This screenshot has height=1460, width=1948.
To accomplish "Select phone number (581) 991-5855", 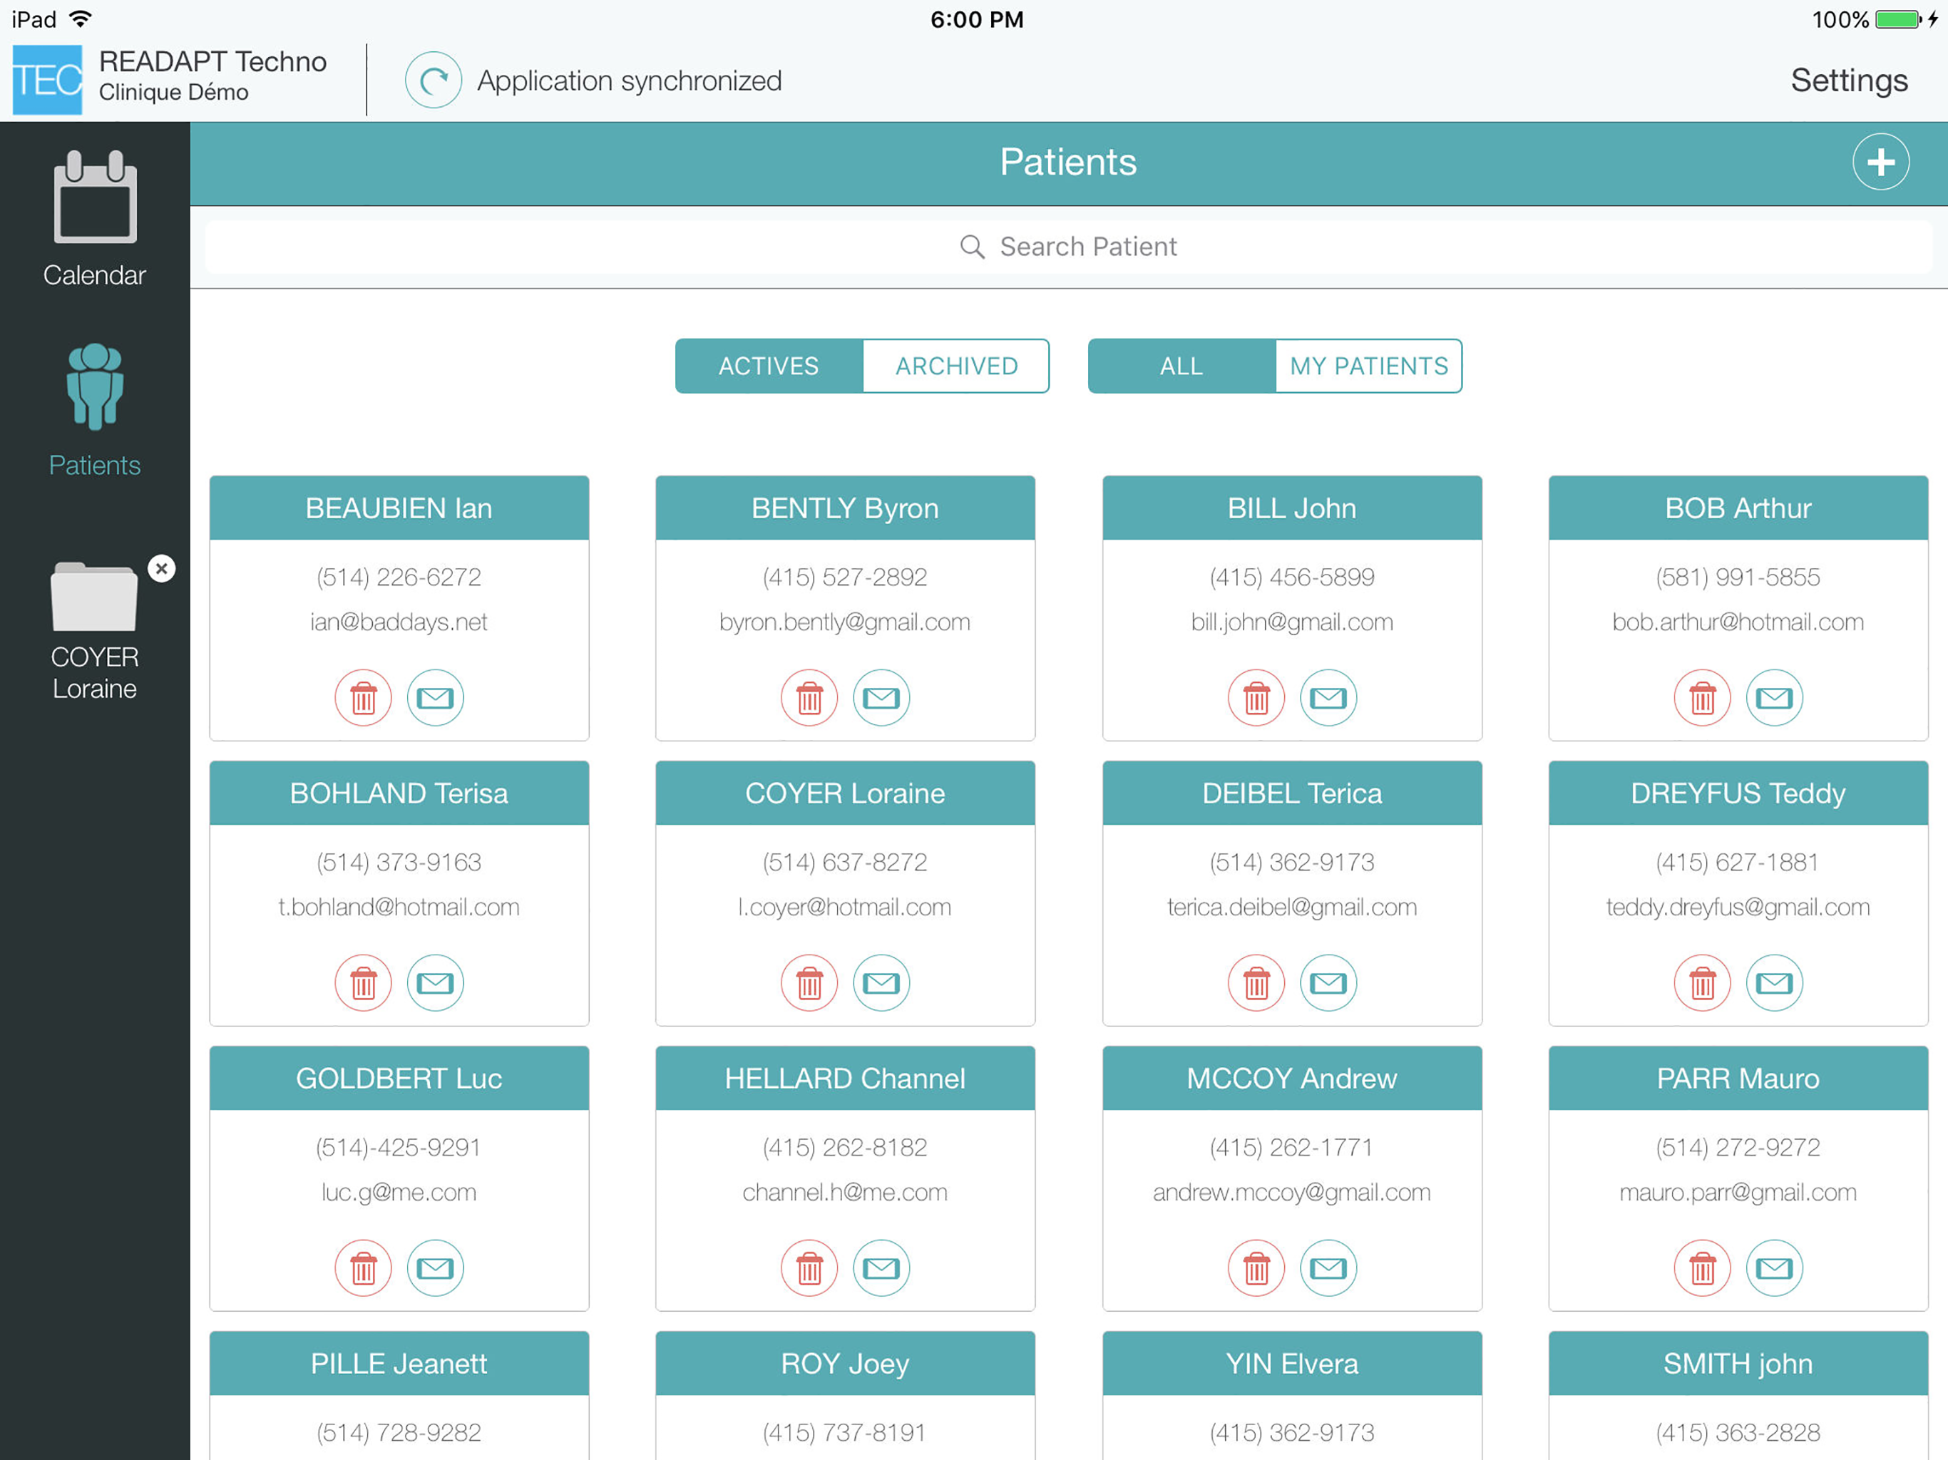I will [1738, 577].
